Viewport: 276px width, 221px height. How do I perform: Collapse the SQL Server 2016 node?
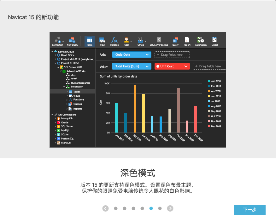coord(58,67)
